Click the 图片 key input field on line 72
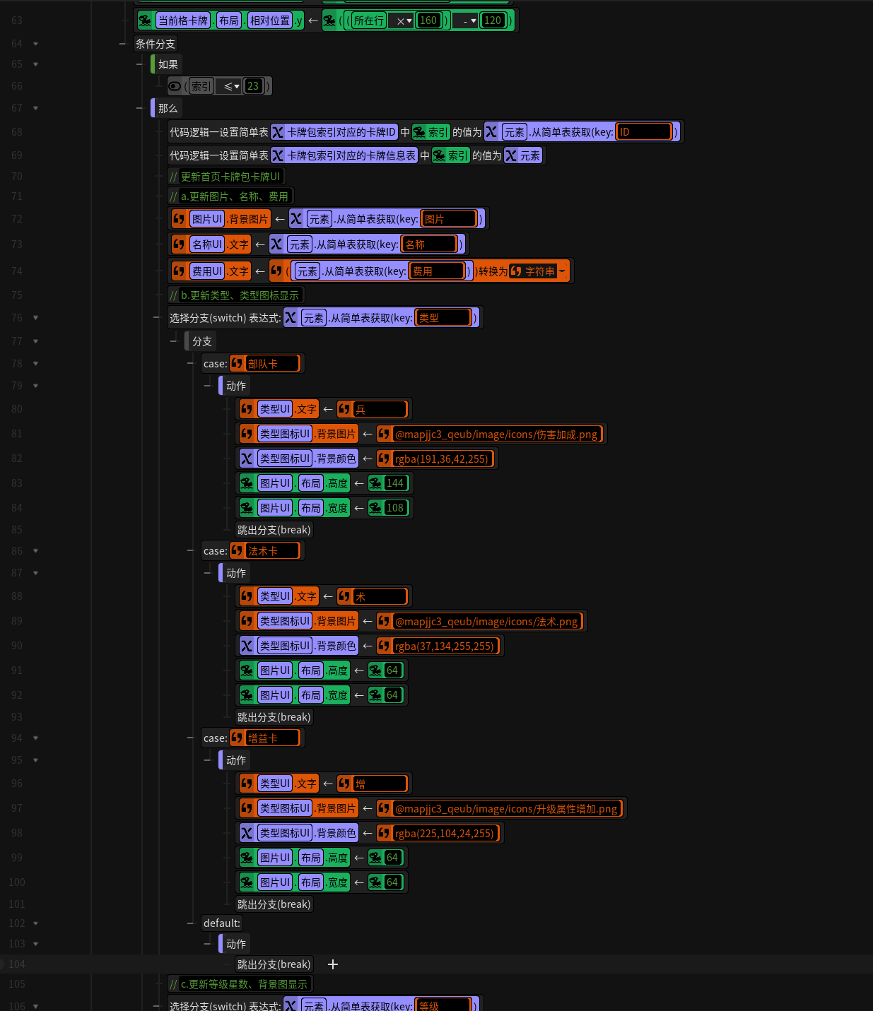 click(449, 219)
